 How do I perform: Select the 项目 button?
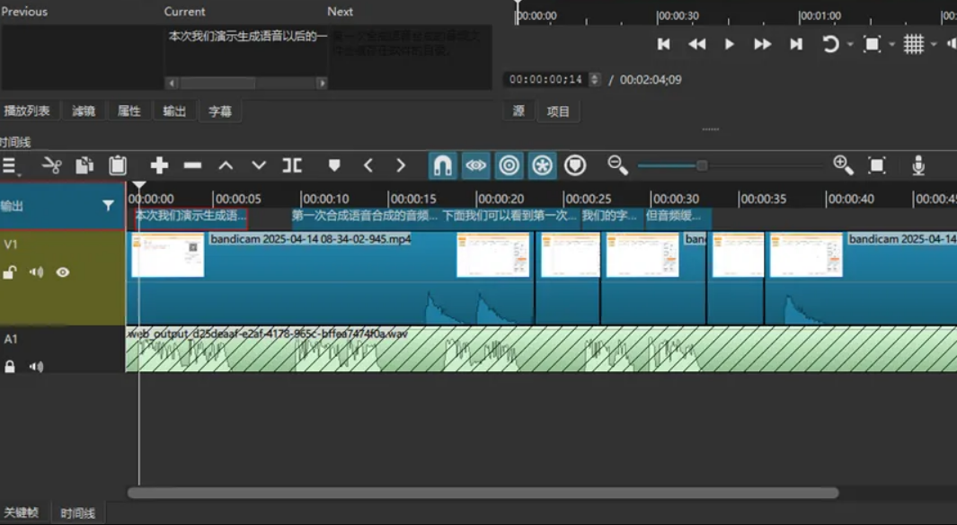coord(558,111)
